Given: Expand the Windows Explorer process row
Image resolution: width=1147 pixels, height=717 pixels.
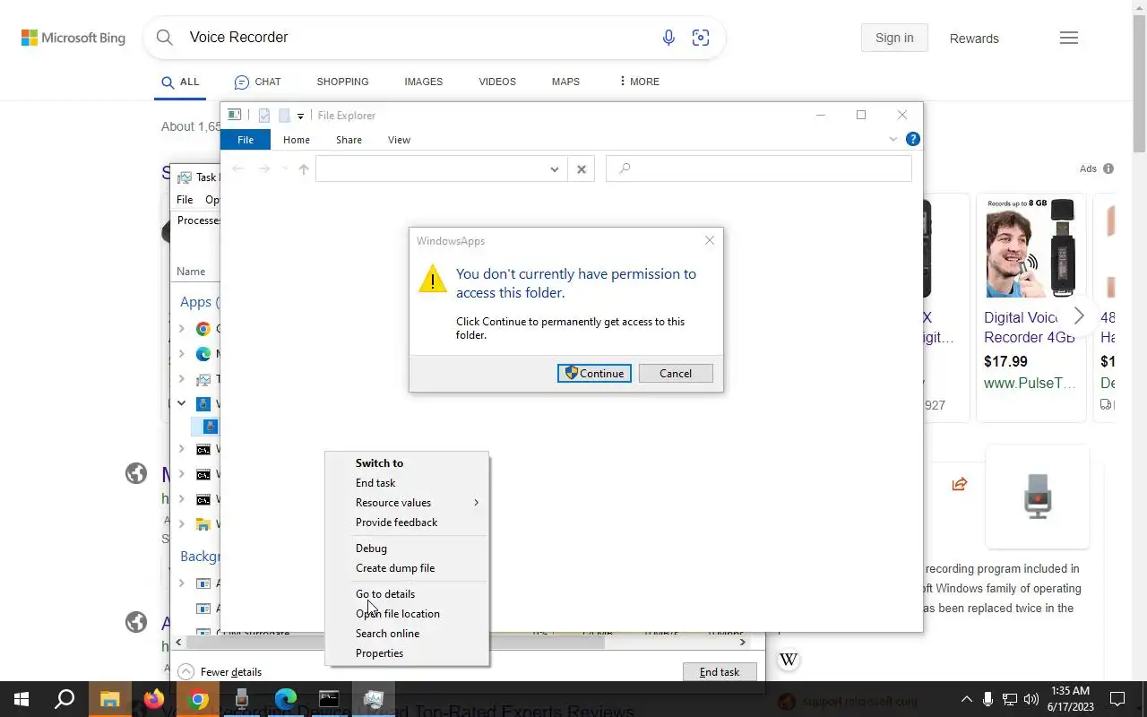Looking at the screenshot, I should (x=182, y=524).
